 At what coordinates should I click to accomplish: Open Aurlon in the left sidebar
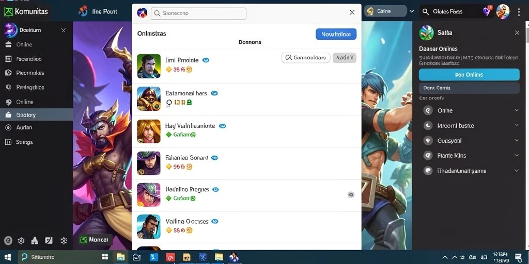[37, 127]
